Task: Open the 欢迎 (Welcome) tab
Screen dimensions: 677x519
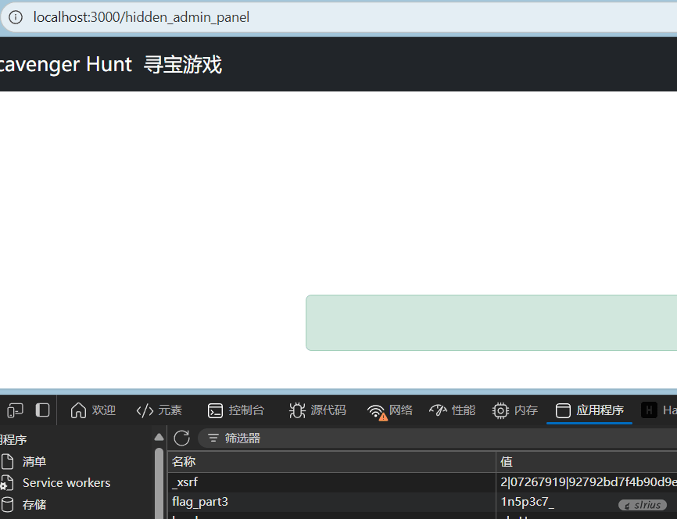Action: point(93,410)
